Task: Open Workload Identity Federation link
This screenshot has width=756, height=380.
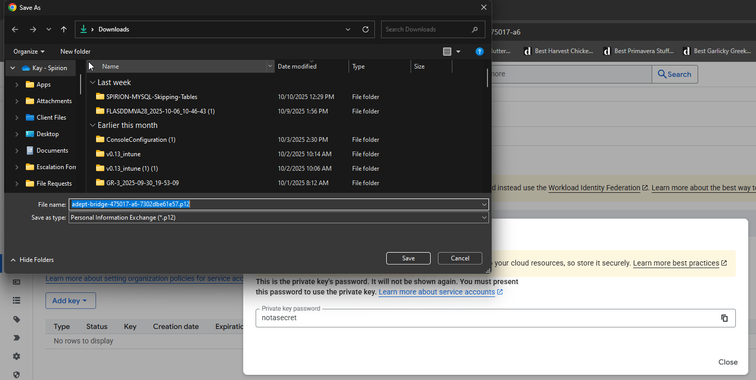Action: (594, 188)
